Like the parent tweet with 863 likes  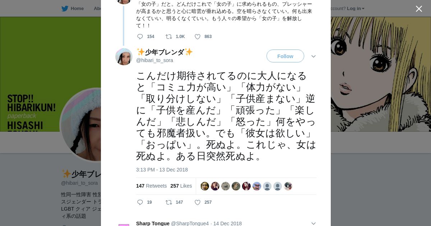coord(197,37)
